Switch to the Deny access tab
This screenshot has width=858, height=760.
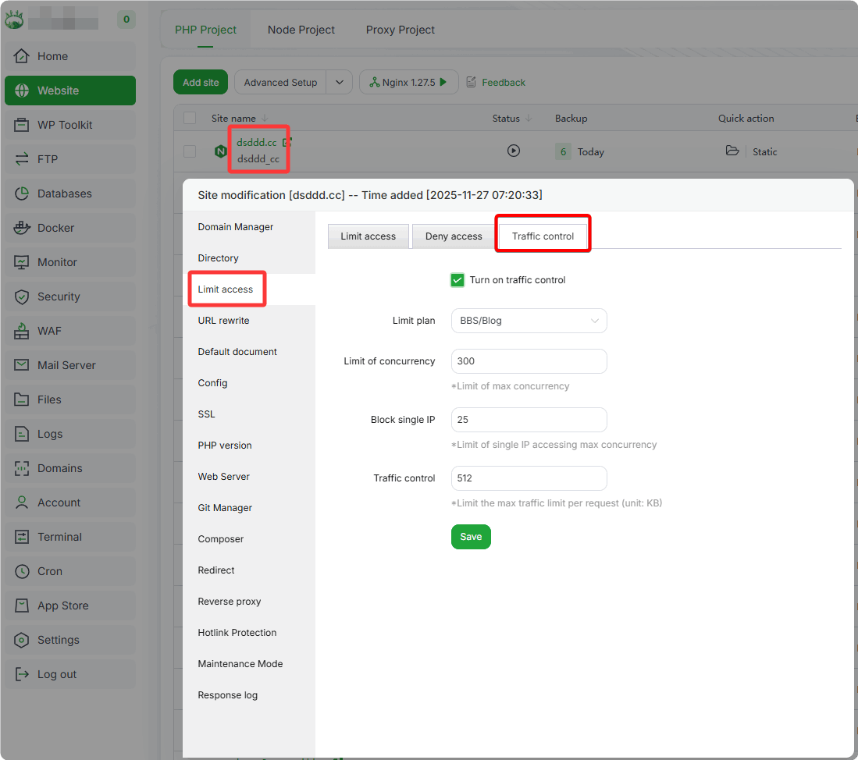click(x=454, y=236)
